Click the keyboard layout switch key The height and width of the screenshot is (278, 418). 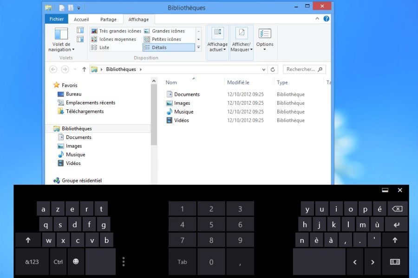click(395, 262)
